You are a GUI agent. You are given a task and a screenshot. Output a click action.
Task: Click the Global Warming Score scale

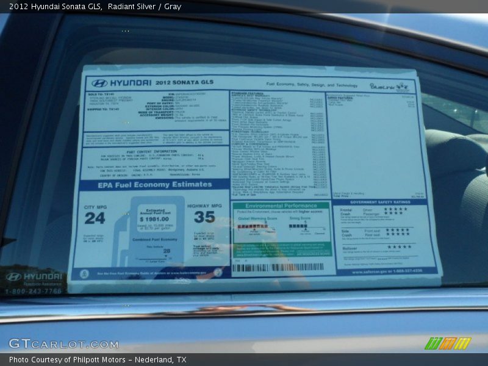pos(252,226)
